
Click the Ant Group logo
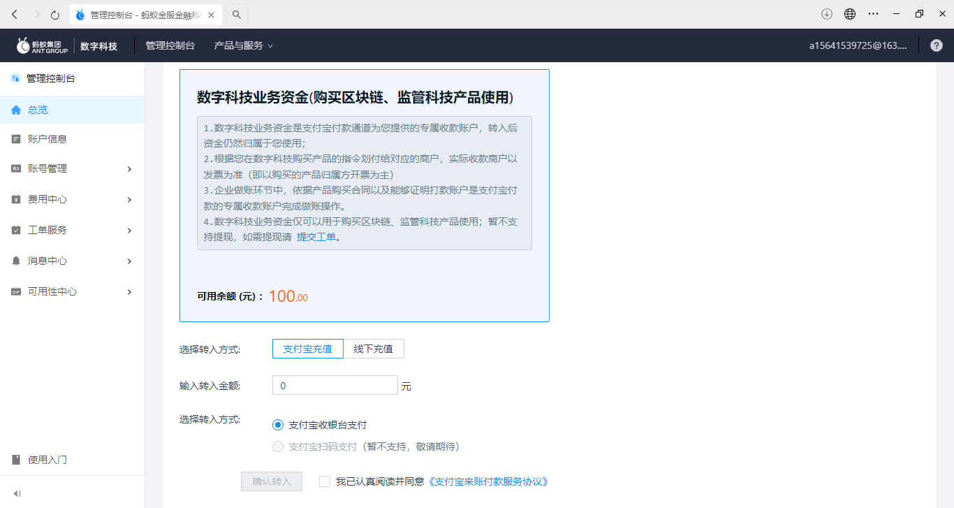43,46
